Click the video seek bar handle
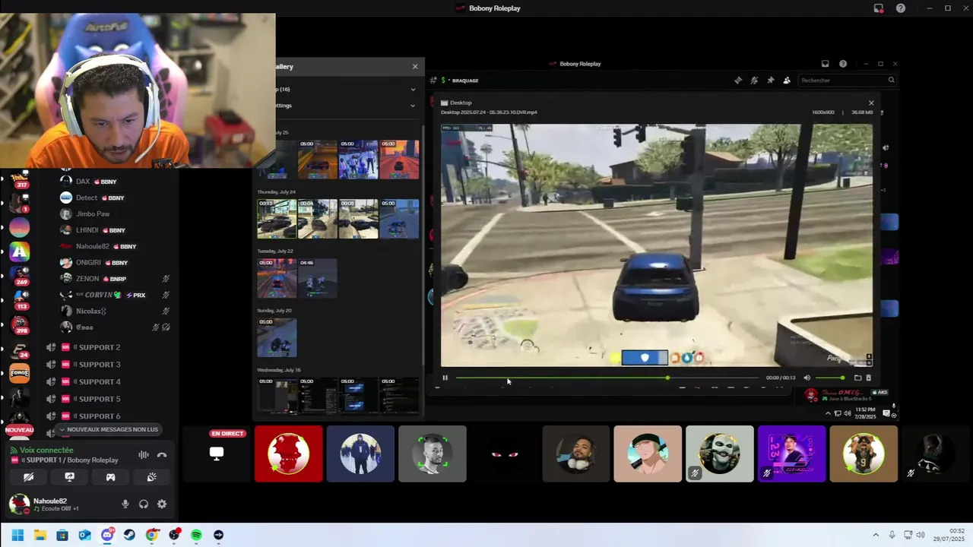Screen dimensions: 973x547 point(667,378)
